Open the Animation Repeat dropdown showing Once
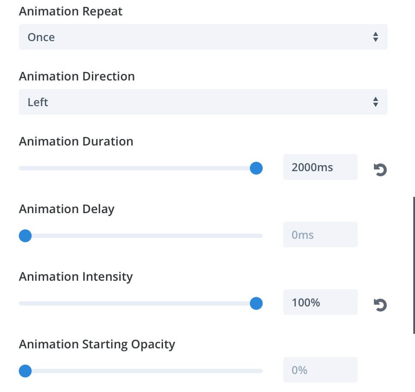 (x=203, y=37)
